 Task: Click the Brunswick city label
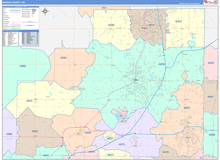pyautogui.click(x=144, y=28)
